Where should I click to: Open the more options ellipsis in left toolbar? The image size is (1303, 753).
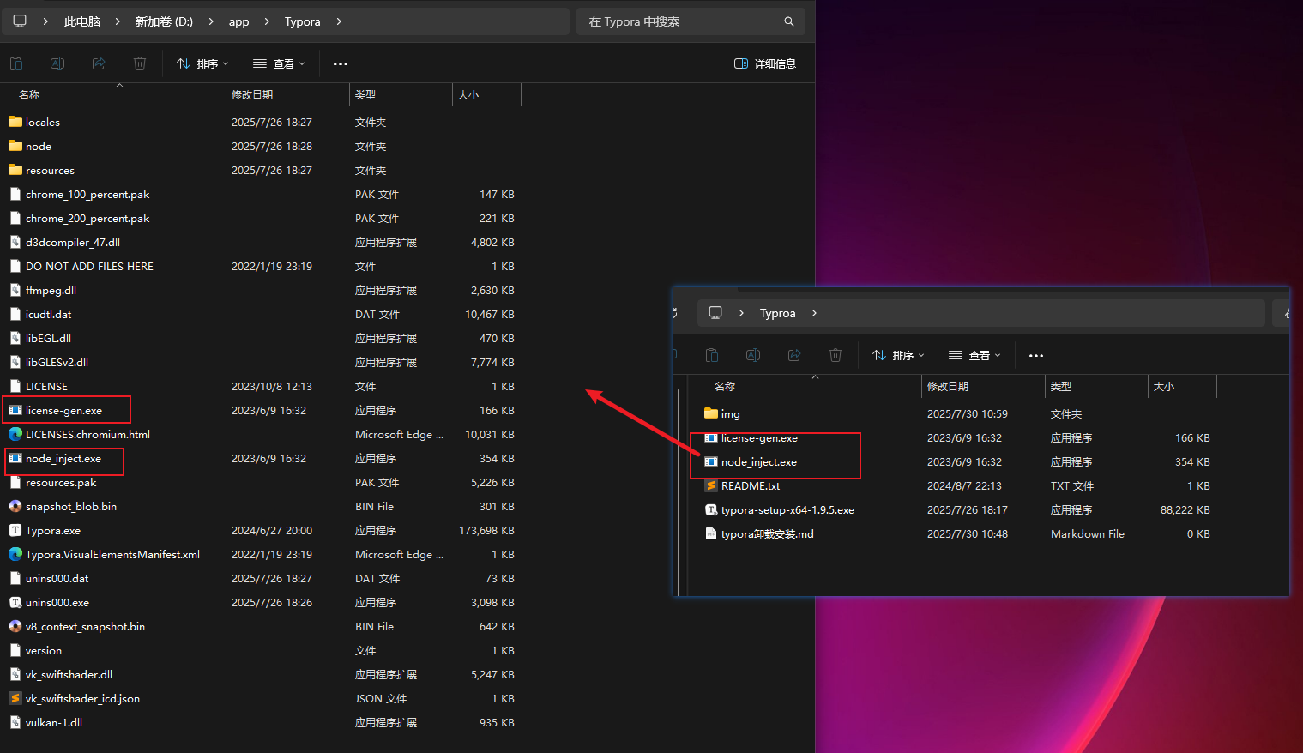[341, 63]
